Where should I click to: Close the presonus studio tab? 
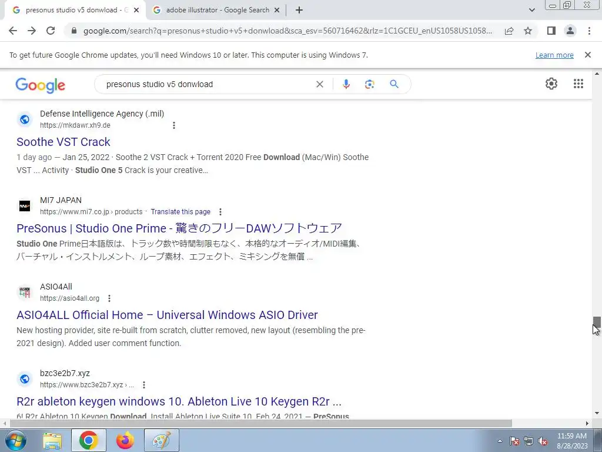point(136,11)
